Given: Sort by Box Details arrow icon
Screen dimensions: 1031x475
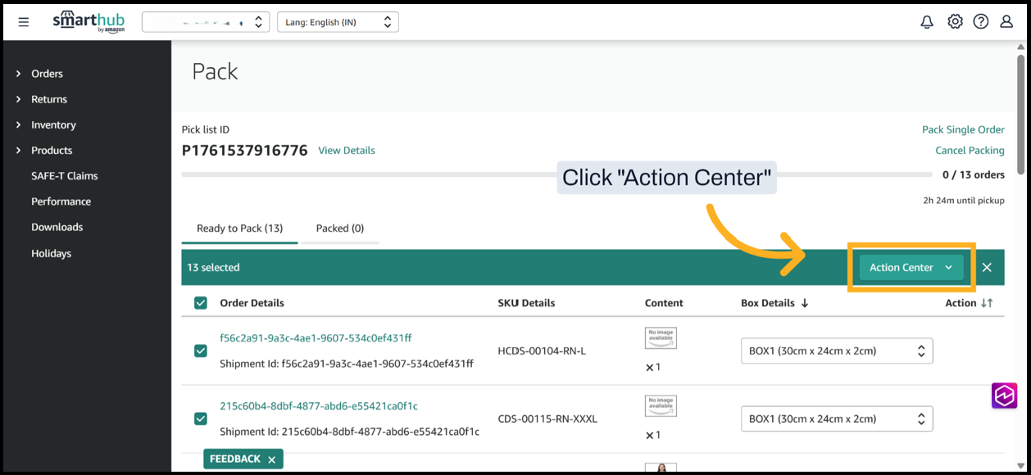Looking at the screenshot, I should tap(805, 303).
